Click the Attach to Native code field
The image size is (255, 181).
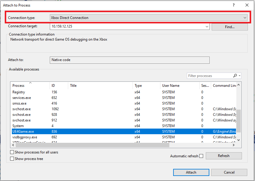coord(130,60)
